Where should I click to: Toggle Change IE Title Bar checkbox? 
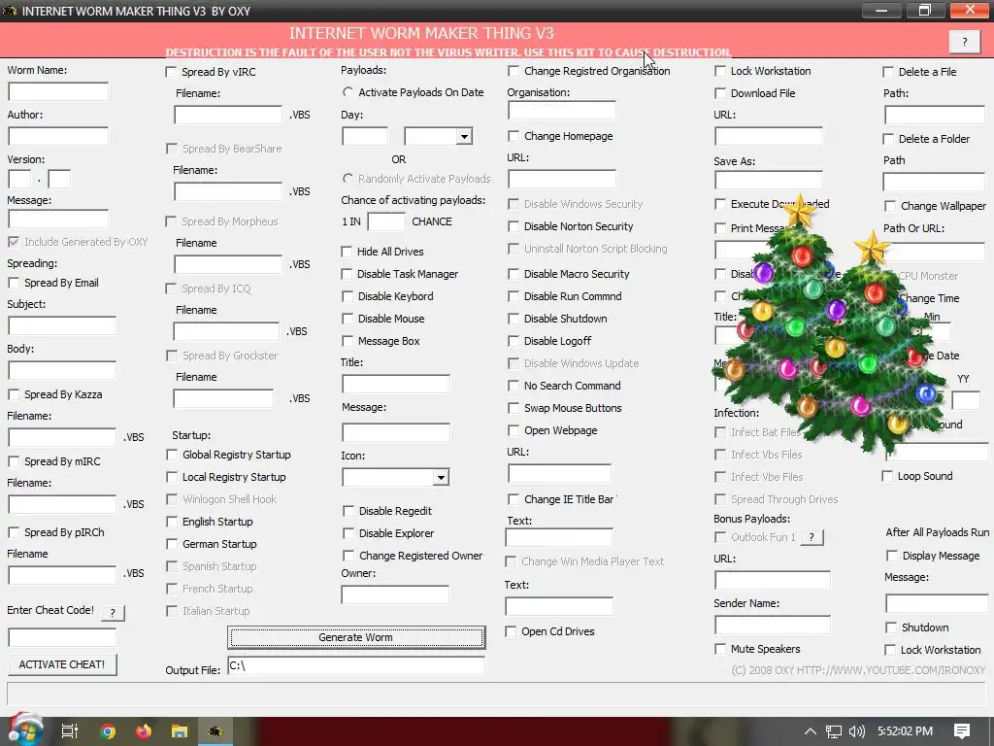(514, 500)
